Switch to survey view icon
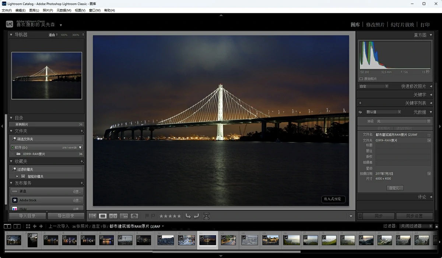Image resolution: width=442 pixels, height=258 pixels. (x=124, y=216)
